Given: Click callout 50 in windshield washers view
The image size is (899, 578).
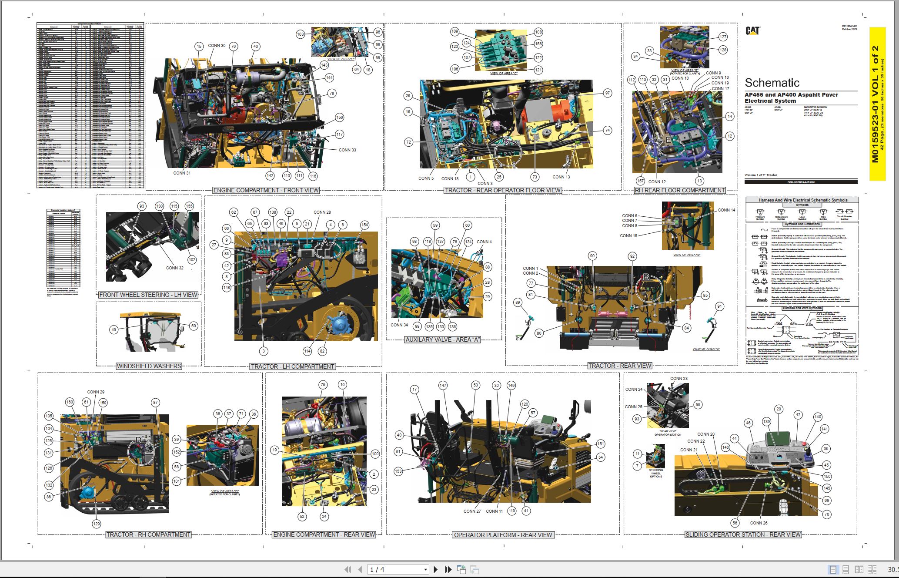Looking at the screenshot, I should [x=194, y=326].
